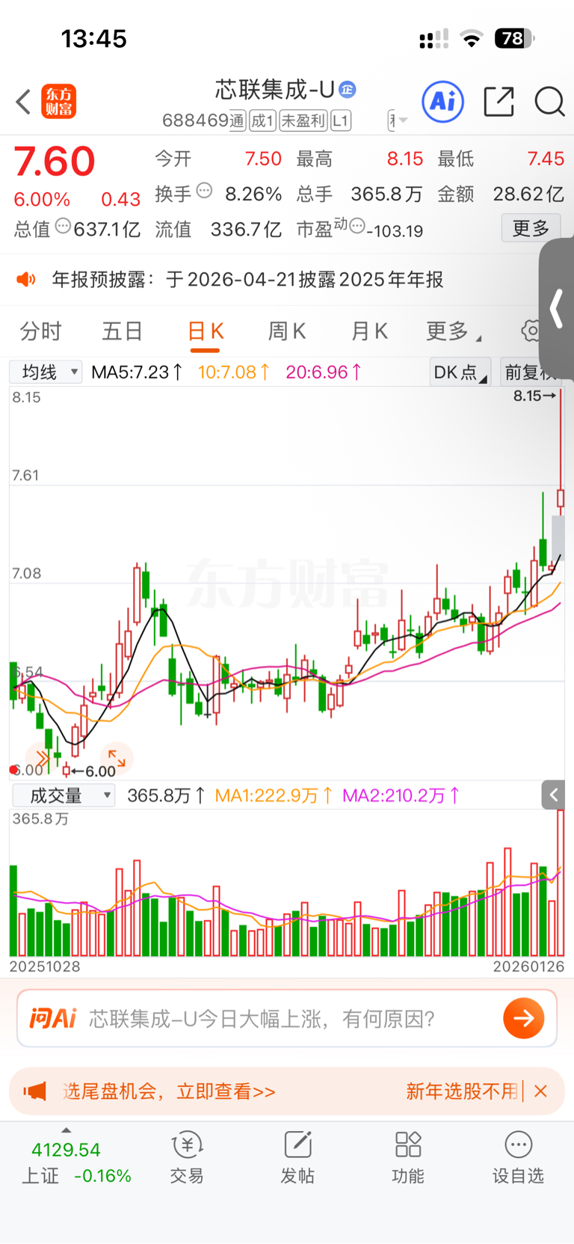
Task: Tap 选尾盘机会，立即查看 link
Action: click(169, 1091)
